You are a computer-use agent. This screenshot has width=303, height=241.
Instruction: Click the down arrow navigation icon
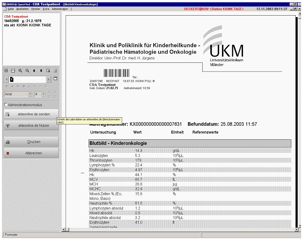(x=41, y=70)
